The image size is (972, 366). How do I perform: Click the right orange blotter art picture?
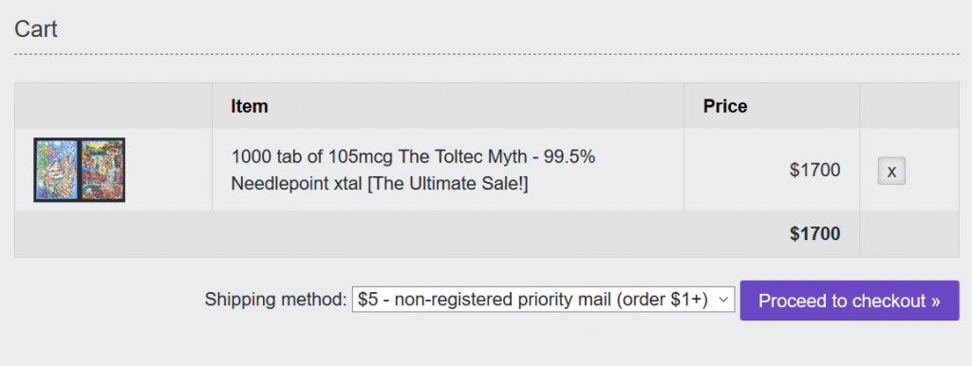point(103,170)
